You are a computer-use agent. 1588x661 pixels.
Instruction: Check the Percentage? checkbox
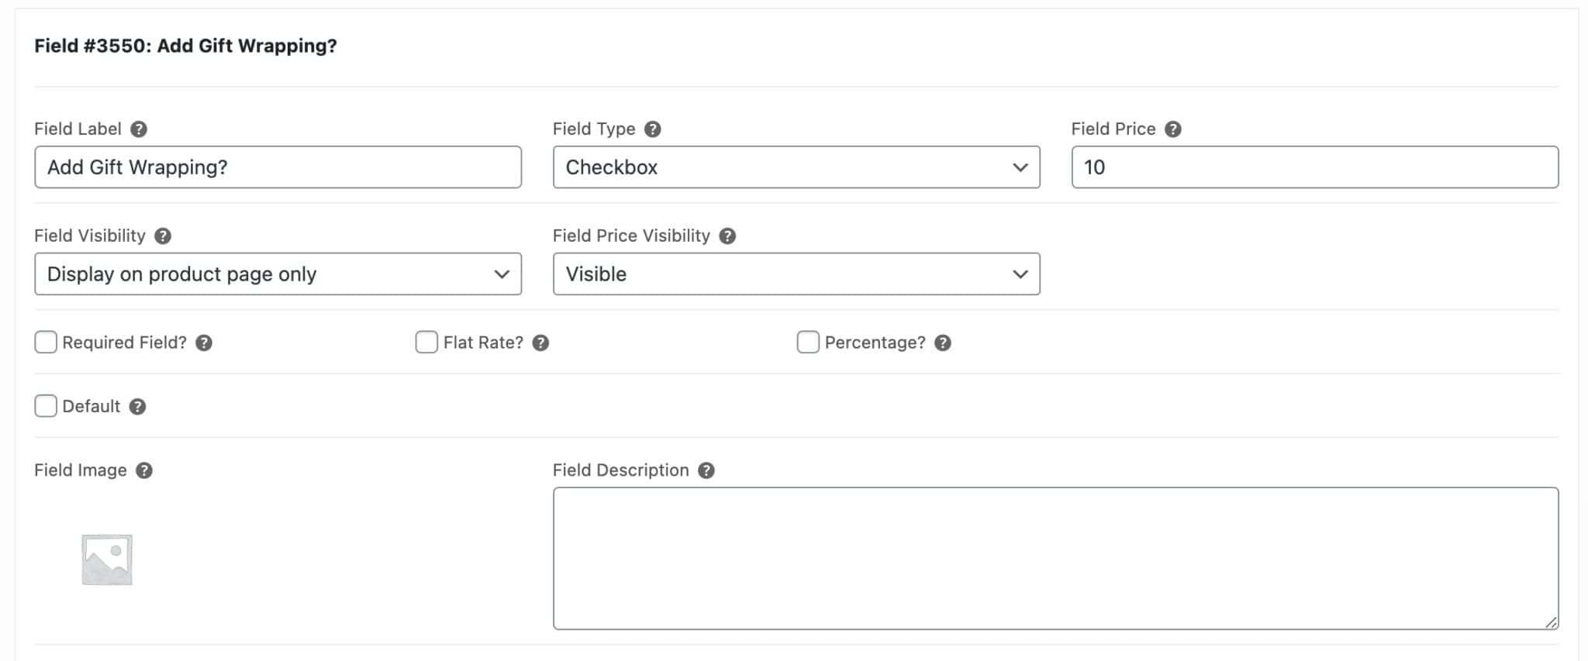coord(808,343)
